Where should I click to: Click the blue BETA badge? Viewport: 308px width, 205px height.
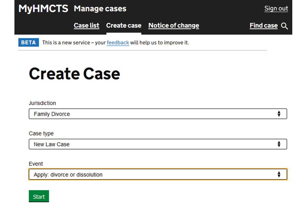click(x=29, y=43)
